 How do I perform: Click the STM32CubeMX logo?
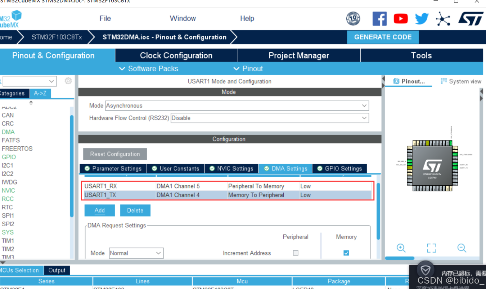pyautogui.click(x=11, y=19)
